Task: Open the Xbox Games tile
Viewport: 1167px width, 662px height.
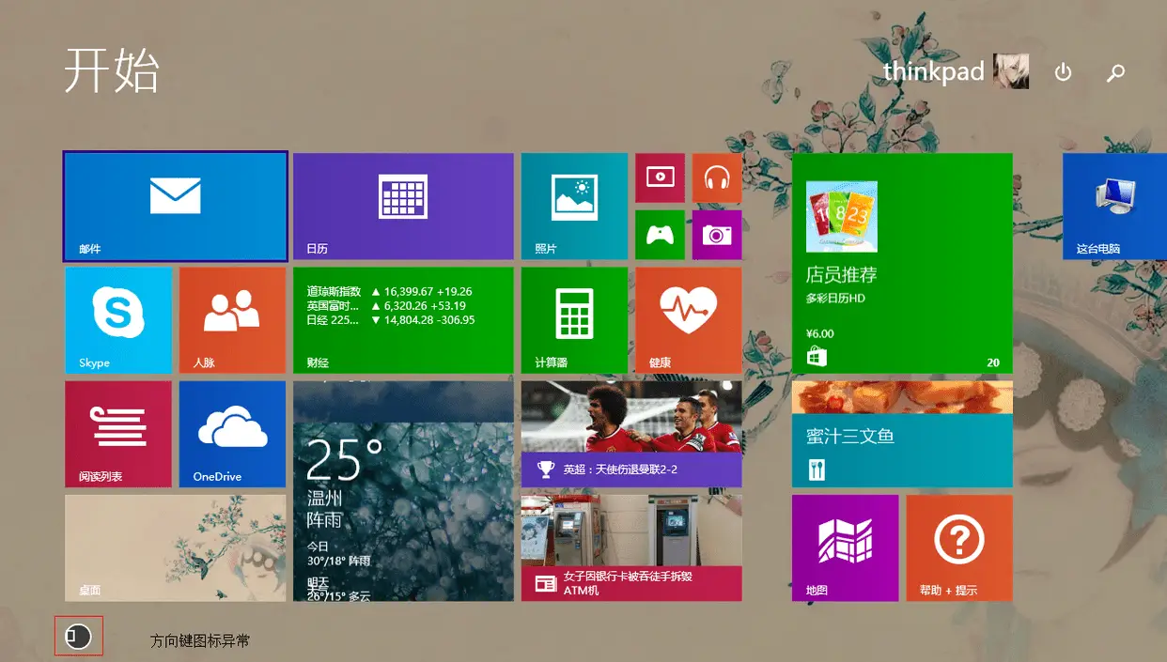Action: click(x=660, y=235)
